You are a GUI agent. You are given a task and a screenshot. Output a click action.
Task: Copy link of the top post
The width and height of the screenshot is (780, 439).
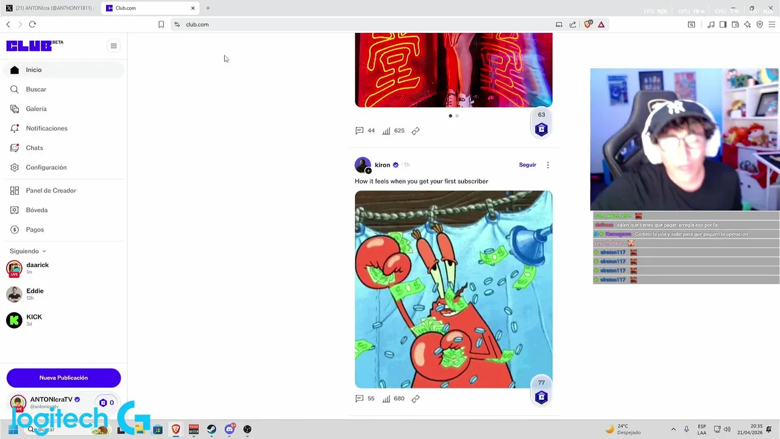416,131
